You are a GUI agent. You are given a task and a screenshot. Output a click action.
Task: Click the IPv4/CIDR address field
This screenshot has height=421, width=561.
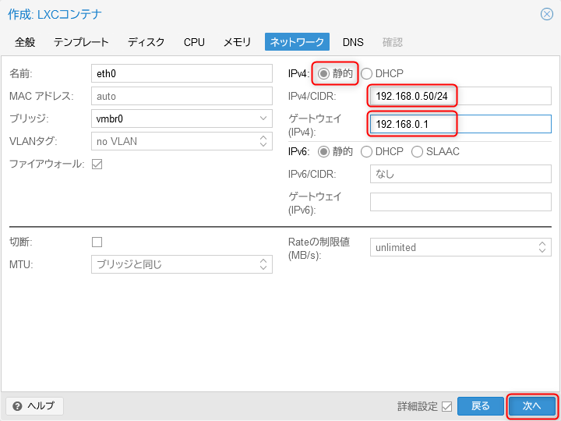click(411, 96)
